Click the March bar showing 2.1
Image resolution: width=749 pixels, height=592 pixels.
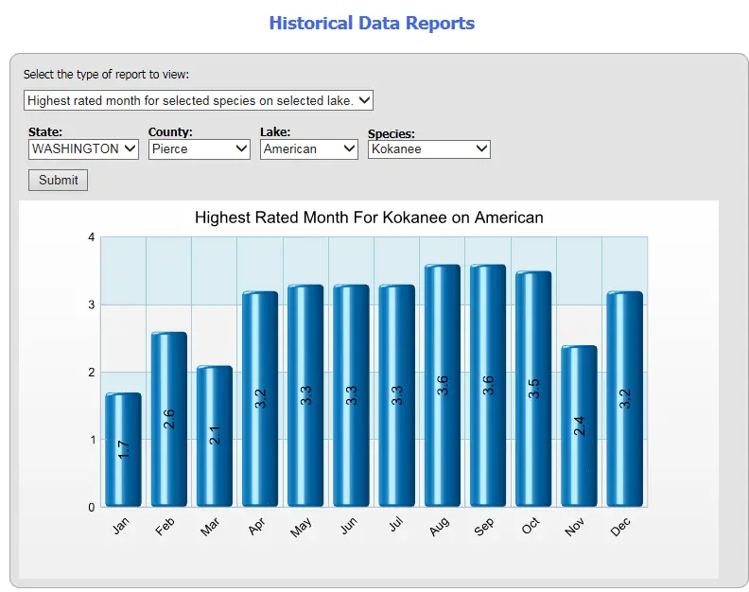[214, 437]
